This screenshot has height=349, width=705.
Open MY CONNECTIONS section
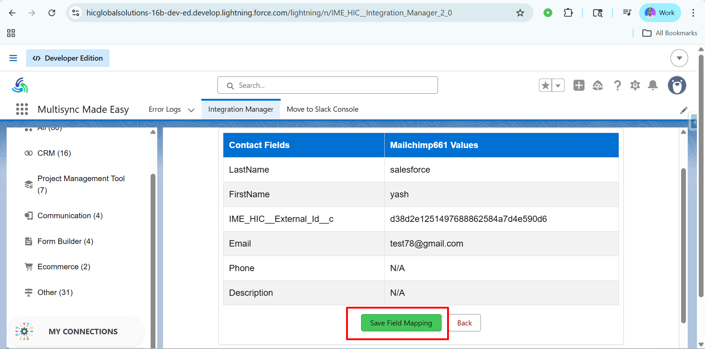[76, 331]
